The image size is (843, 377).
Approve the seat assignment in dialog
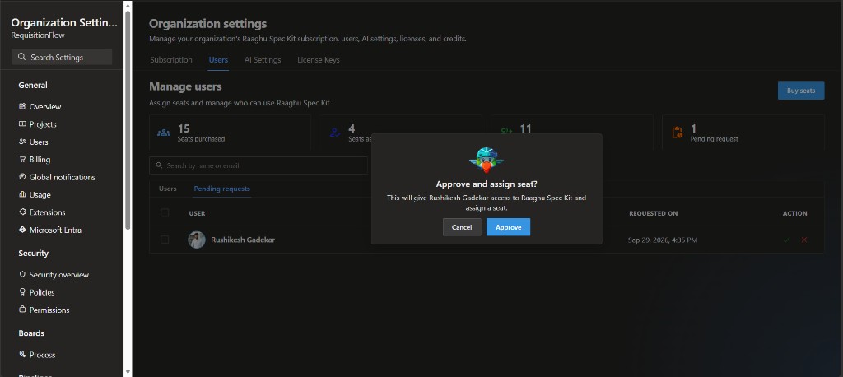[x=508, y=227]
